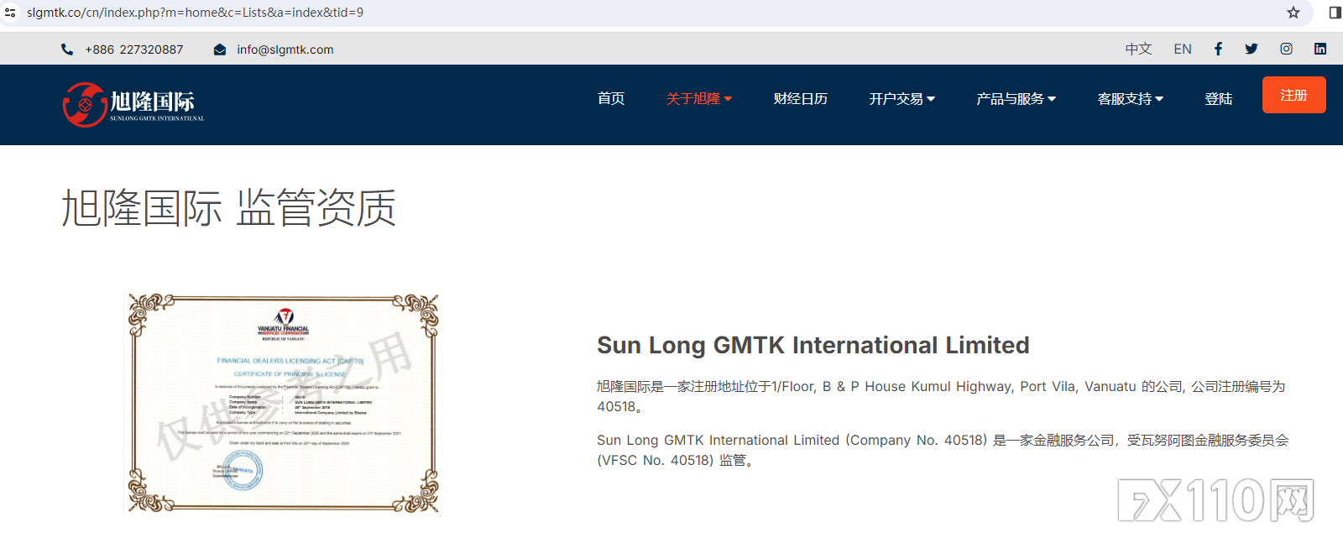Expand the 客服支持 dropdown menu
Viewport: 1343px width, 543px height.
pyautogui.click(x=1131, y=98)
